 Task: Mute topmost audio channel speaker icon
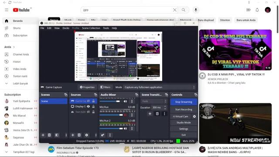[125, 101]
